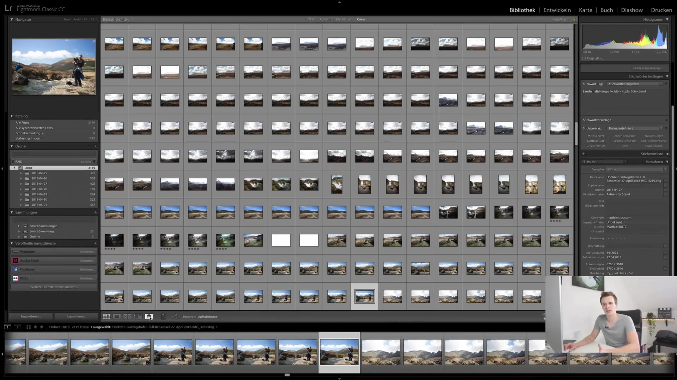The image size is (677, 380).
Task: Add a new folder with the plus
Action: [95, 146]
